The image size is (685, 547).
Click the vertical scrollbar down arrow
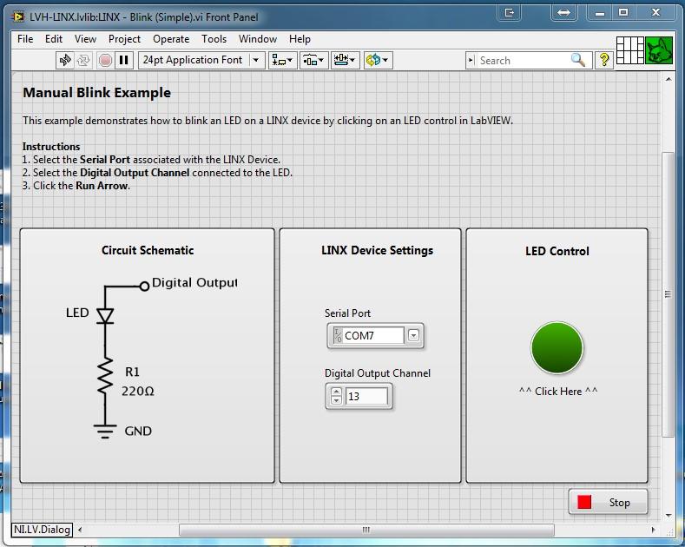[x=668, y=516]
